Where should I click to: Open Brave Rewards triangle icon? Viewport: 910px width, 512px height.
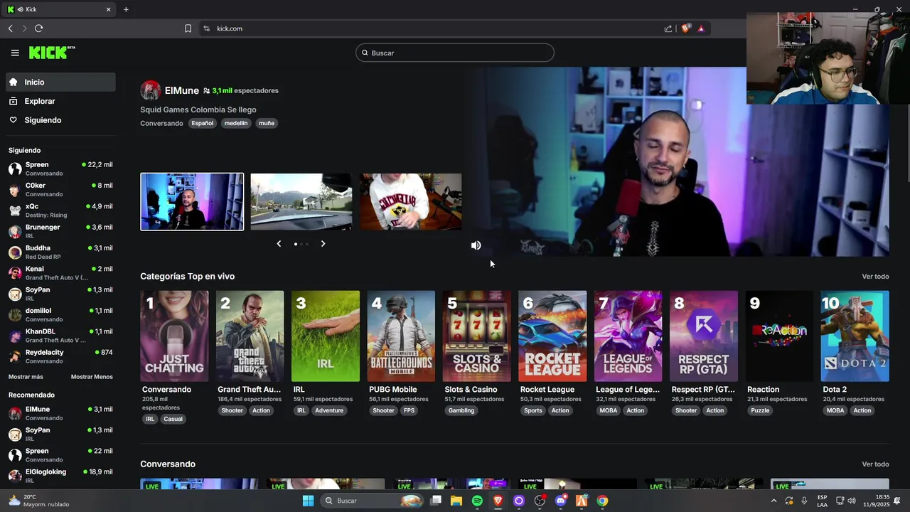701,28
